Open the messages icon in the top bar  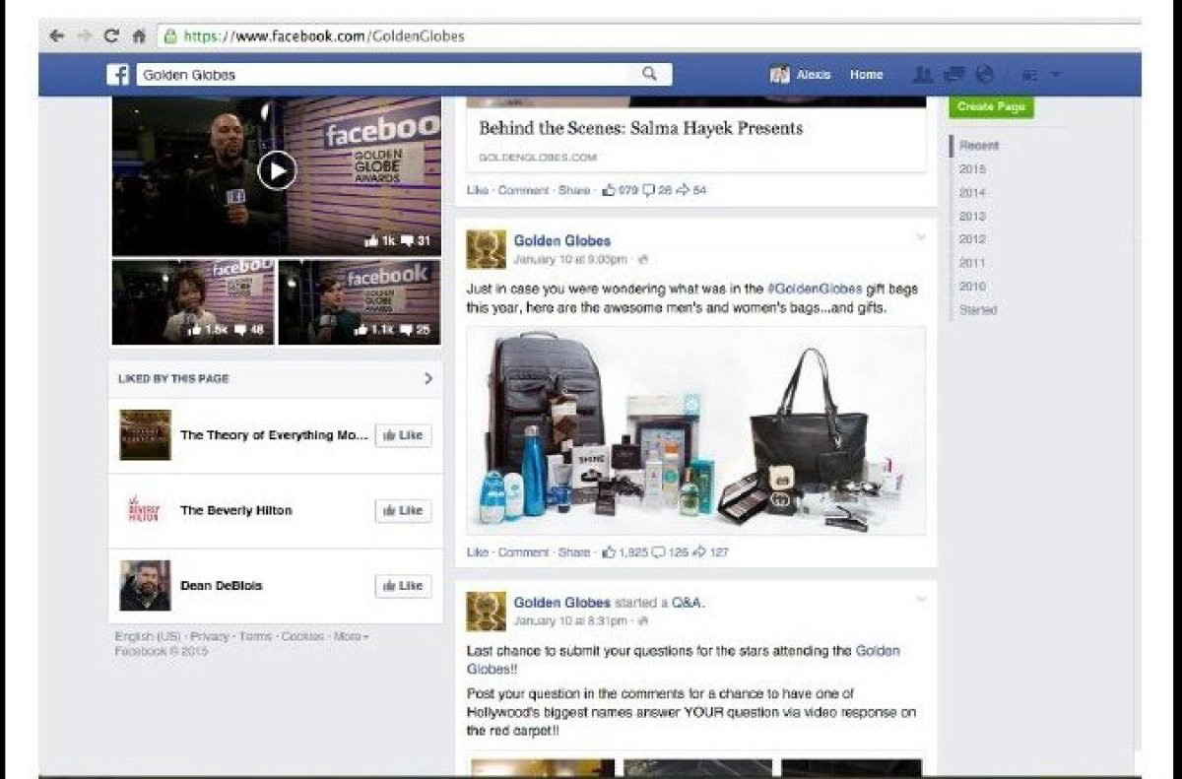pos(953,75)
